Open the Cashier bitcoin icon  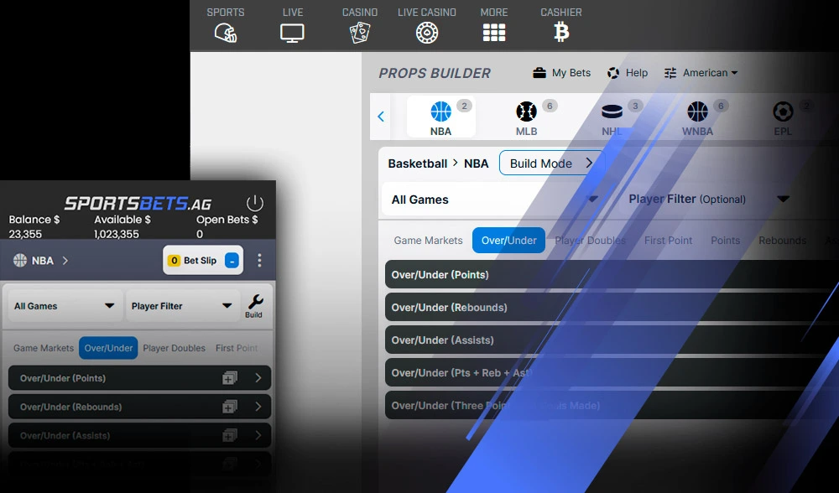tap(561, 33)
